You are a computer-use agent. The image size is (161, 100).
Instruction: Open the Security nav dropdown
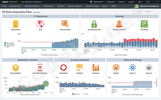point(61,6)
